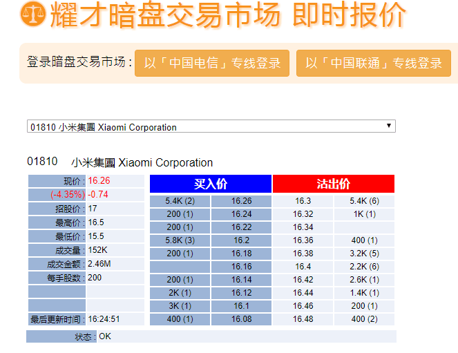Click bid quantity 400 (1) at 16.08

180,319
